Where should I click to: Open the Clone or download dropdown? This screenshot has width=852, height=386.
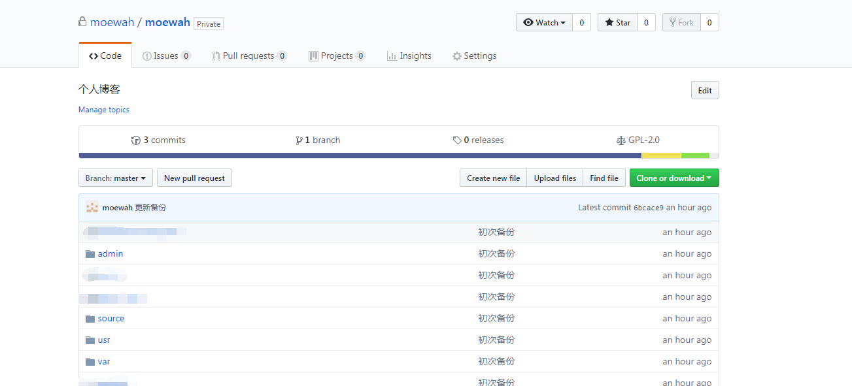[674, 178]
